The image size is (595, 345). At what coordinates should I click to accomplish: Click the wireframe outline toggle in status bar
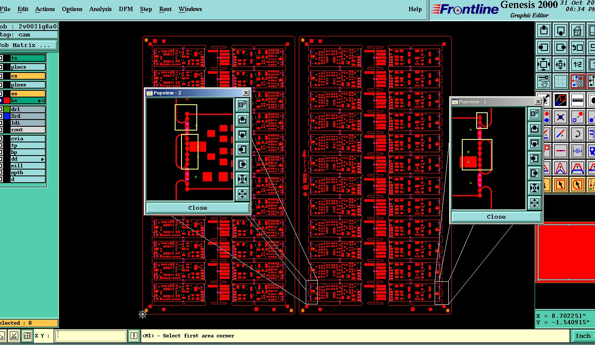pyautogui.click(x=27, y=336)
